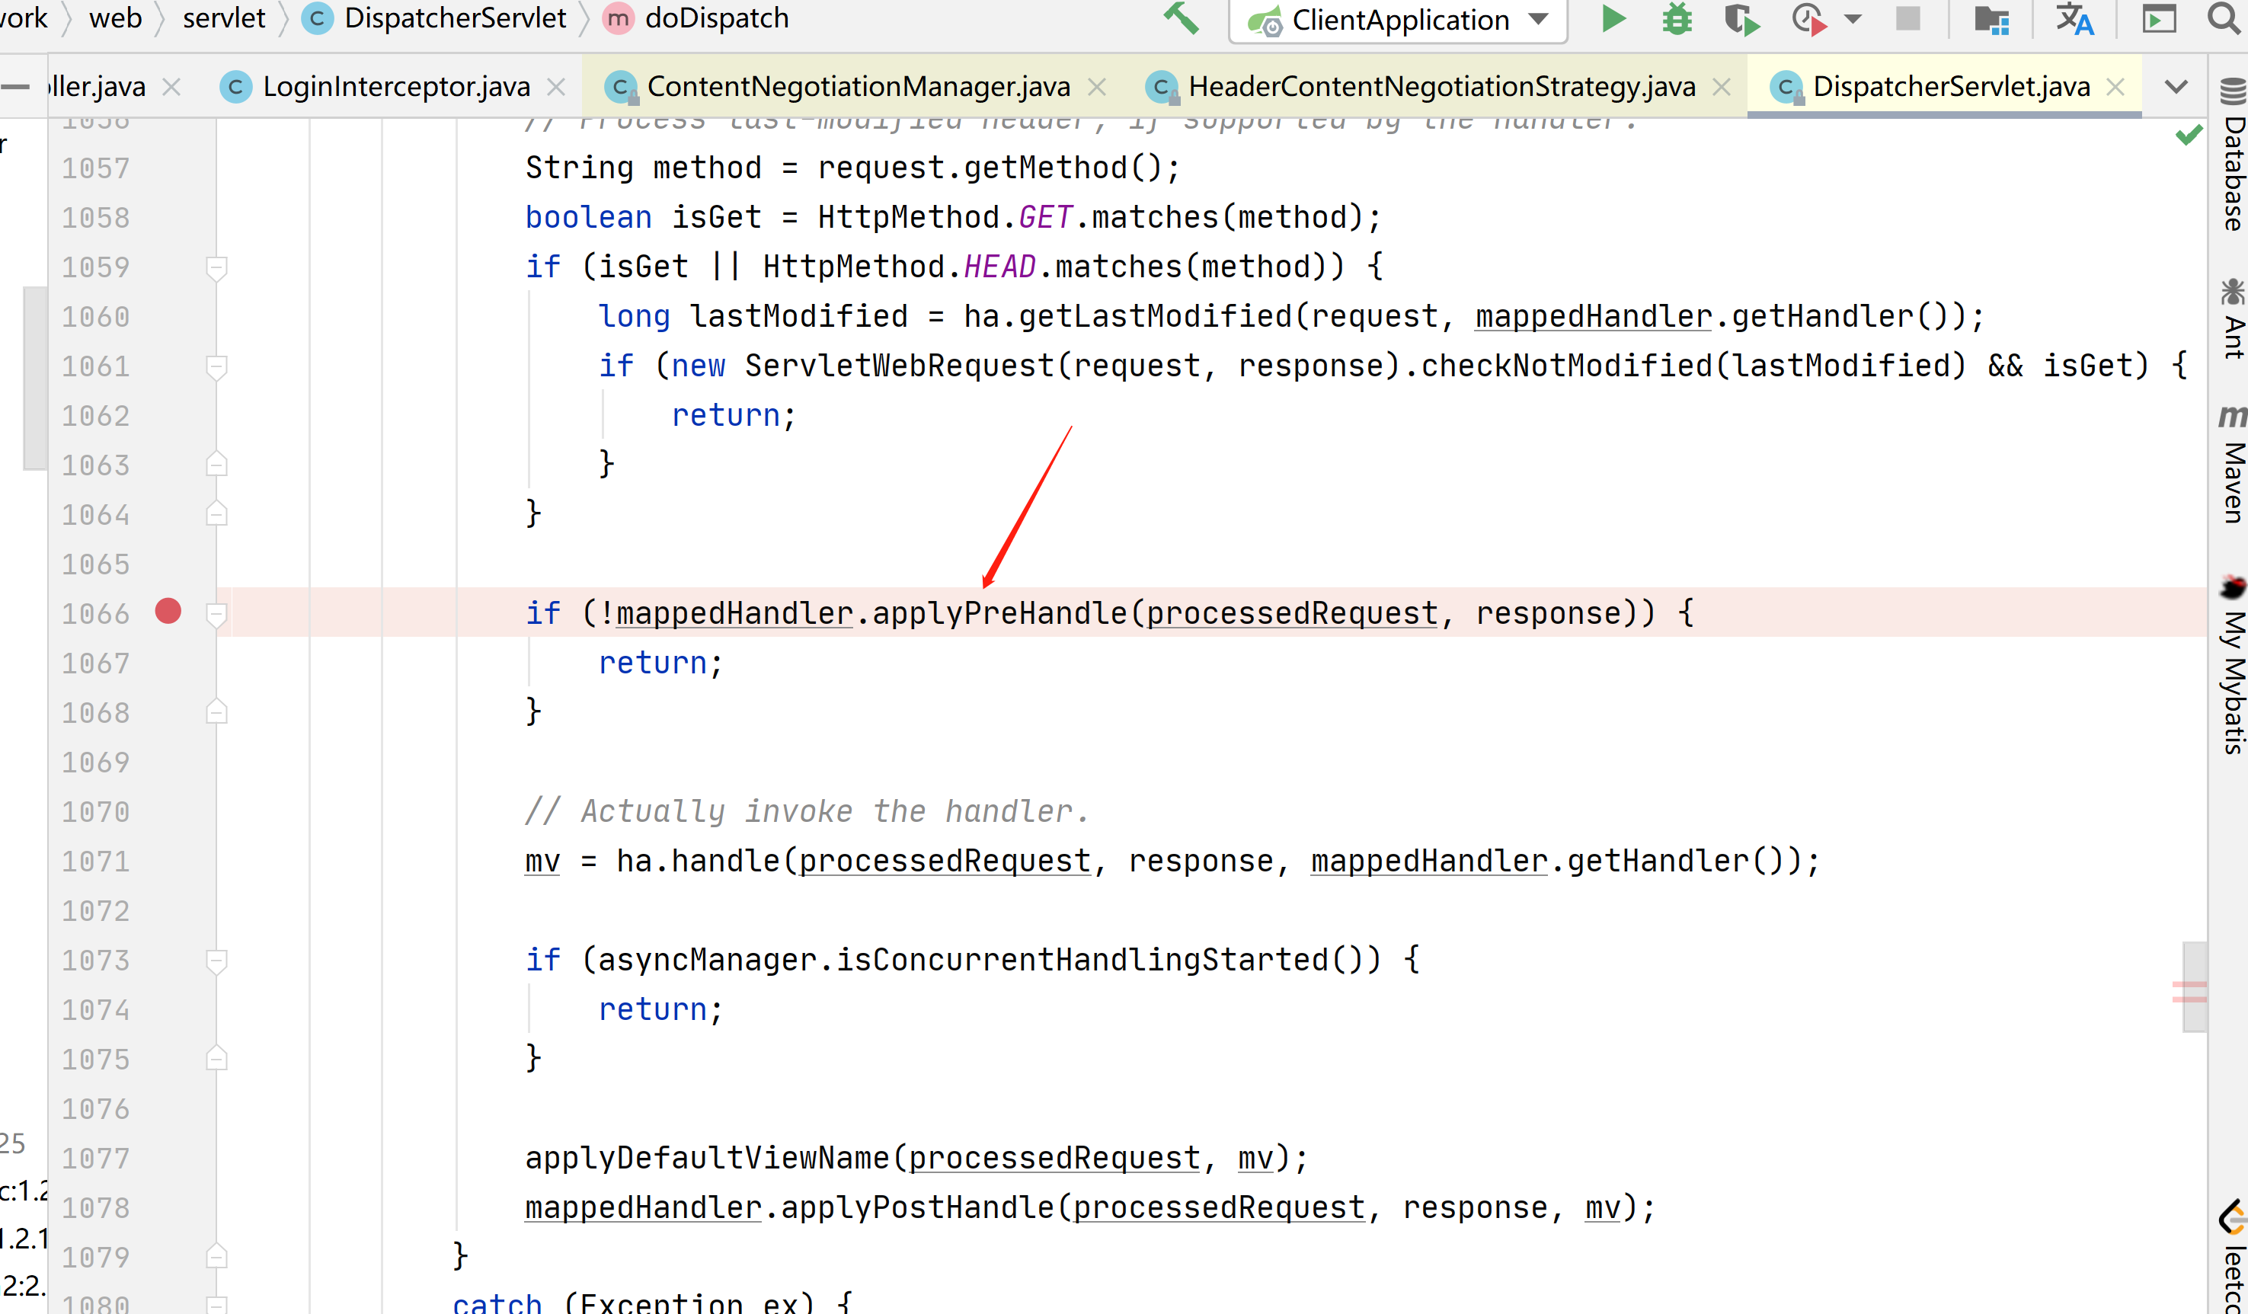Expand the profiler run options arrow
The image size is (2248, 1314).
[x=1853, y=20]
